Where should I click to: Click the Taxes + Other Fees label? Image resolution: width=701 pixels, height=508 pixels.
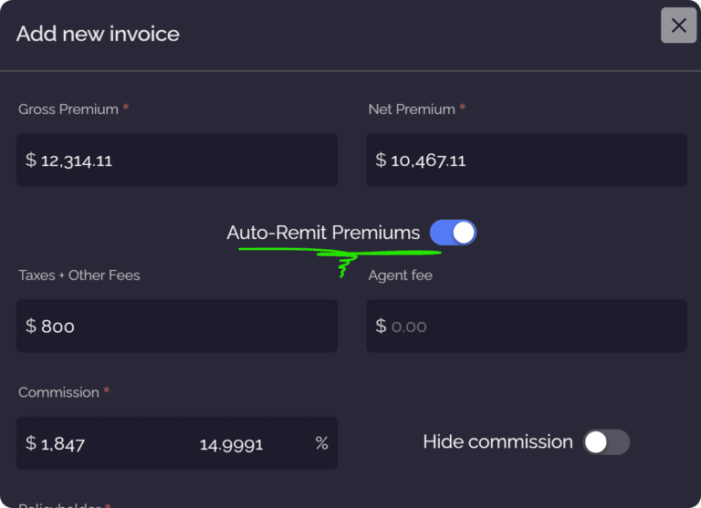tap(79, 275)
